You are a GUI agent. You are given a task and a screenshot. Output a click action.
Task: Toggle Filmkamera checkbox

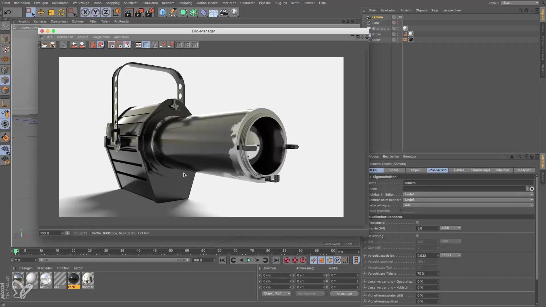pyautogui.click(x=417, y=223)
